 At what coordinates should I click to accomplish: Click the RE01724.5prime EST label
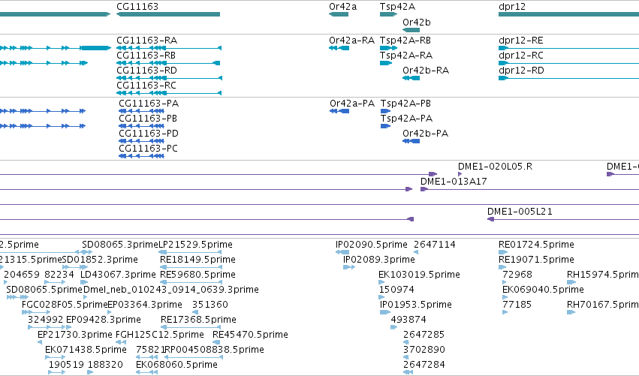536,245
